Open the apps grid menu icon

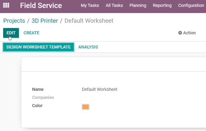(x=6, y=5)
